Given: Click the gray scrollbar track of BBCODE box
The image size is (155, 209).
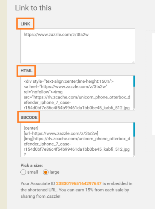Looking at the screenshot, I should 134,146.
